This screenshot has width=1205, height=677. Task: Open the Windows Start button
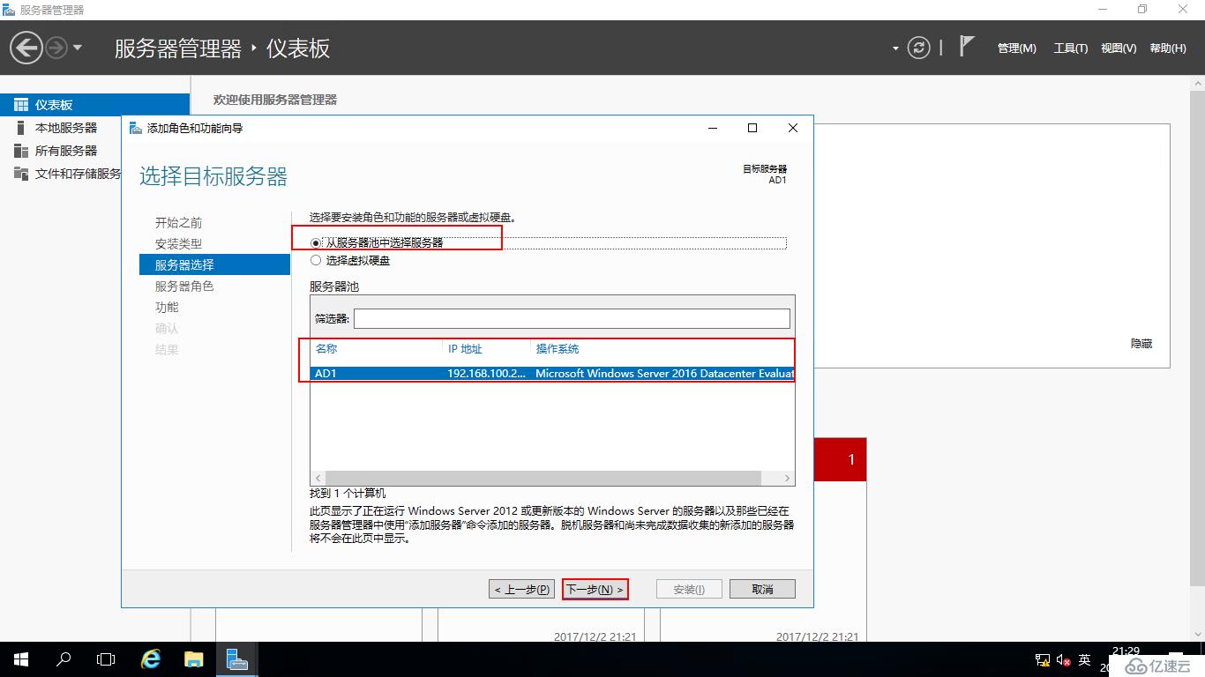[20, 659]
